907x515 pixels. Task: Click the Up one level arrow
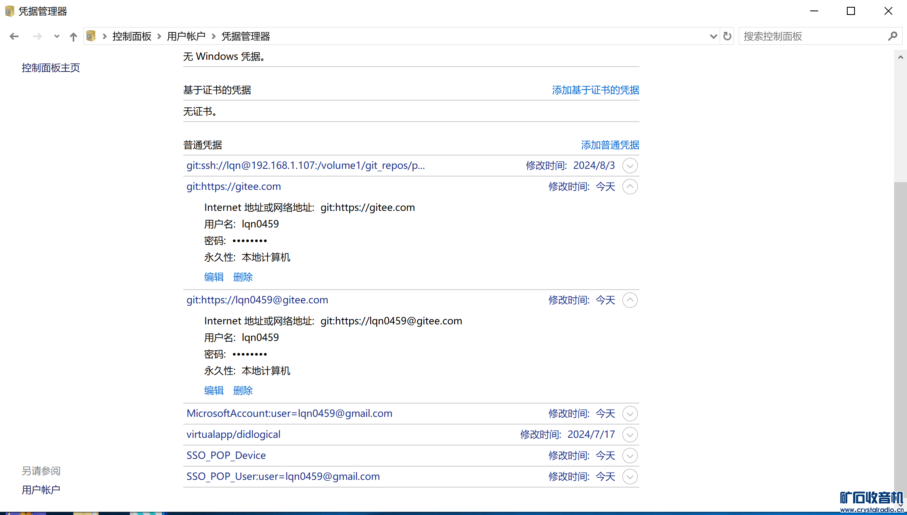click(73, 37)
